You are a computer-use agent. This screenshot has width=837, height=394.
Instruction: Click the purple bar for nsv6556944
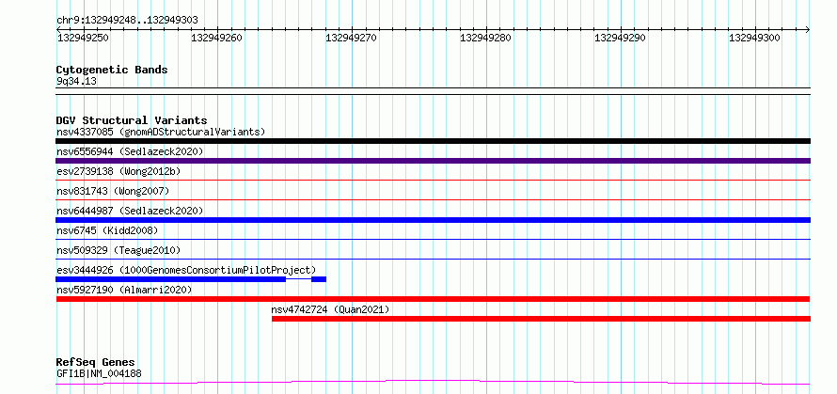(x=433, y=161)
